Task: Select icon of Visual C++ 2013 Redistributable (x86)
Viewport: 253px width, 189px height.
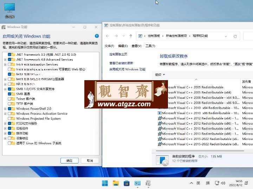Action: pyautogui.click(x=160, y=134)
